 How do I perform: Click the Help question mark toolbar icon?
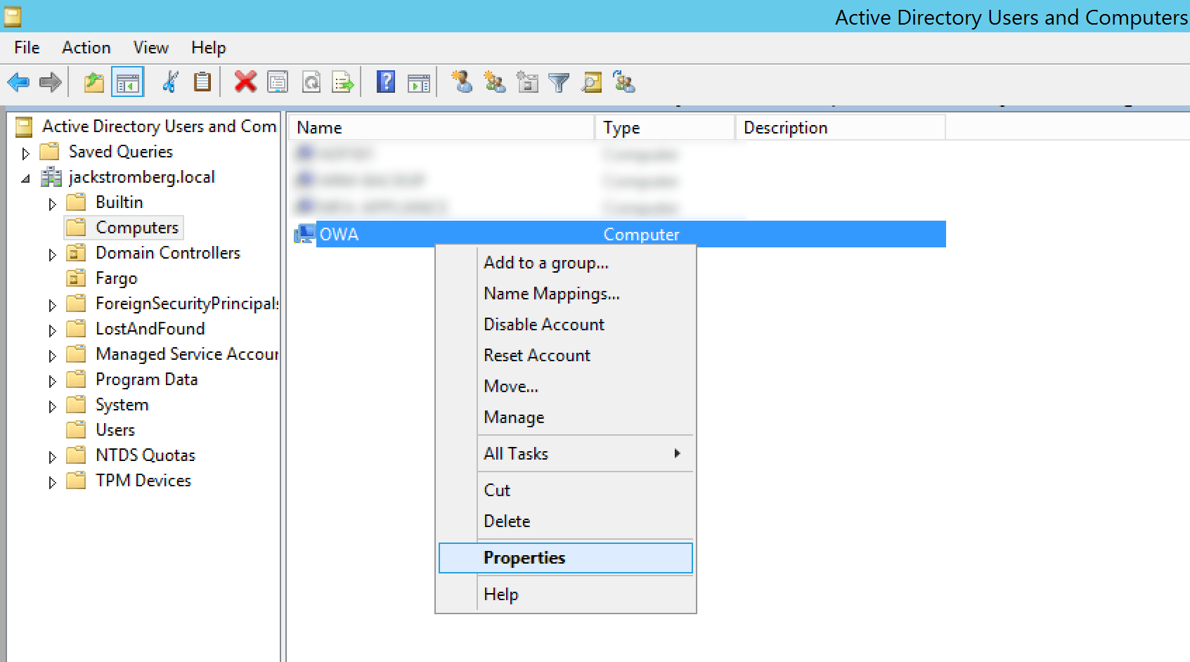coord(384,82)
